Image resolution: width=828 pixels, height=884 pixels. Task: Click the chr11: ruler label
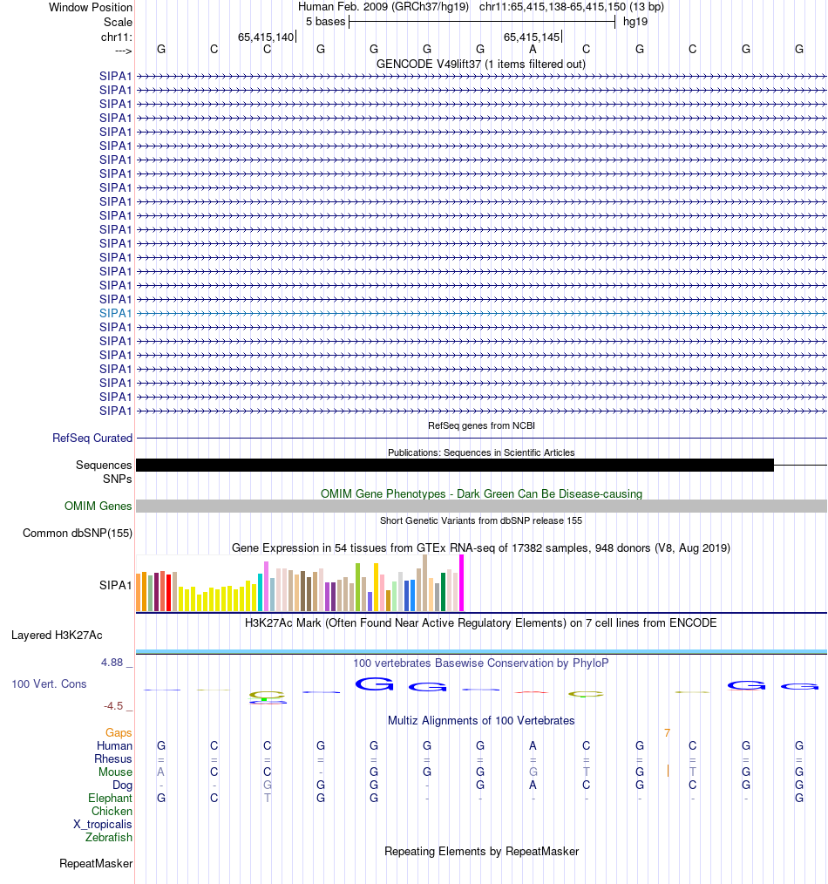(117, 37)
